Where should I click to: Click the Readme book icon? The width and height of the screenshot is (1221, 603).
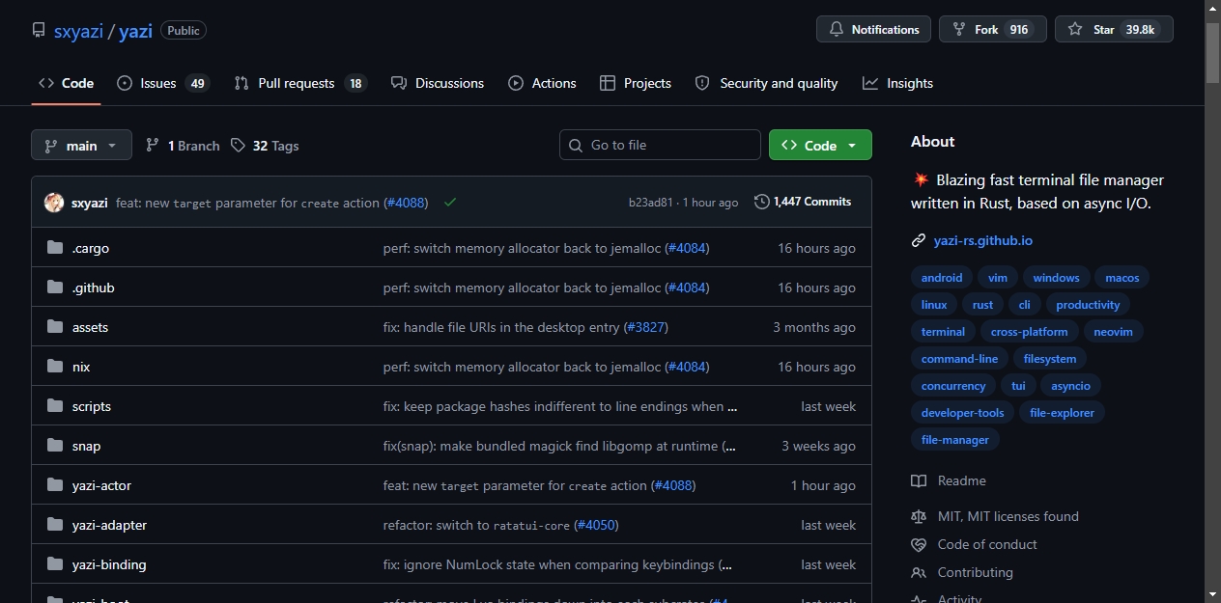(919, 480)
